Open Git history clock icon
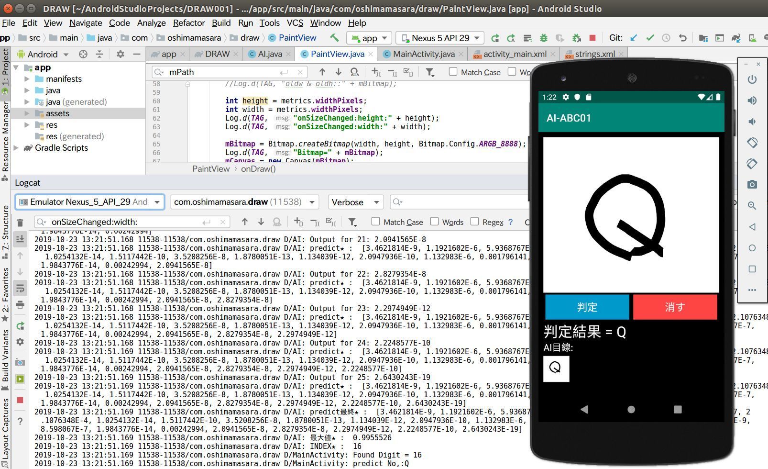 pos(666,38)
